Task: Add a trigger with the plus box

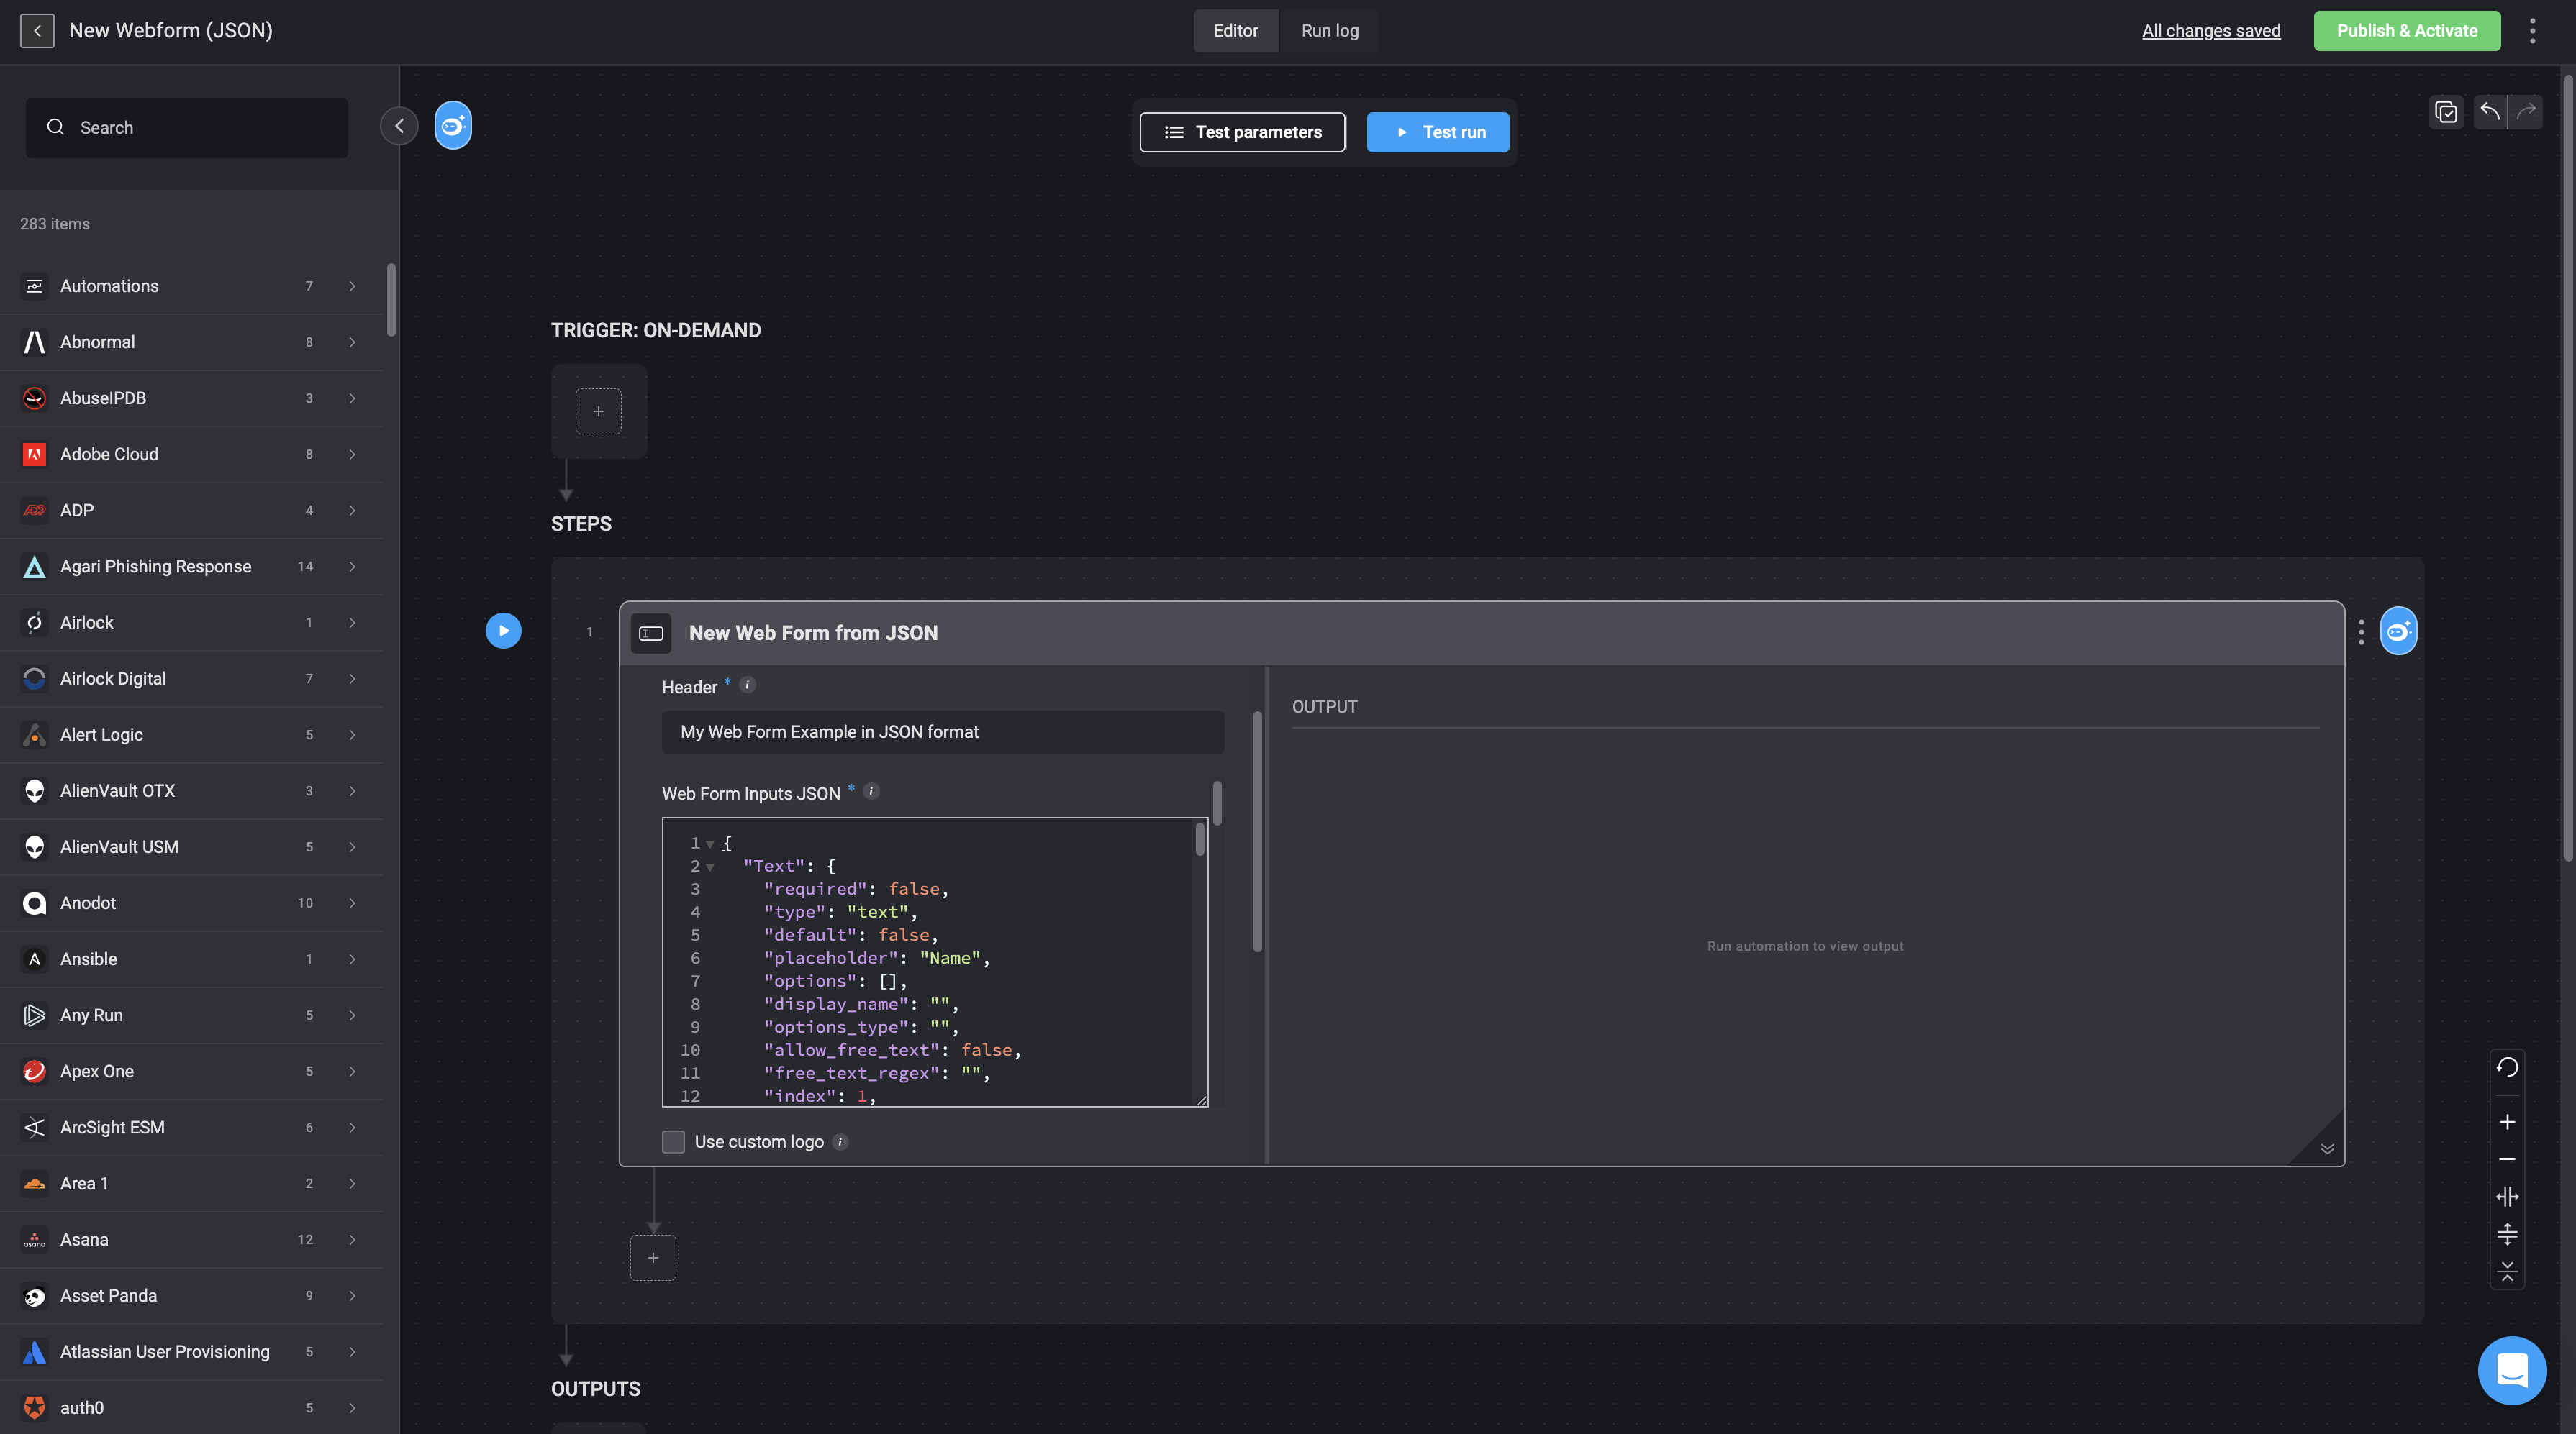Action: click(x=598, y=411)
